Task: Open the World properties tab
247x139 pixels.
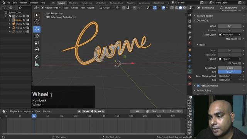Action: tap(190, 43)
